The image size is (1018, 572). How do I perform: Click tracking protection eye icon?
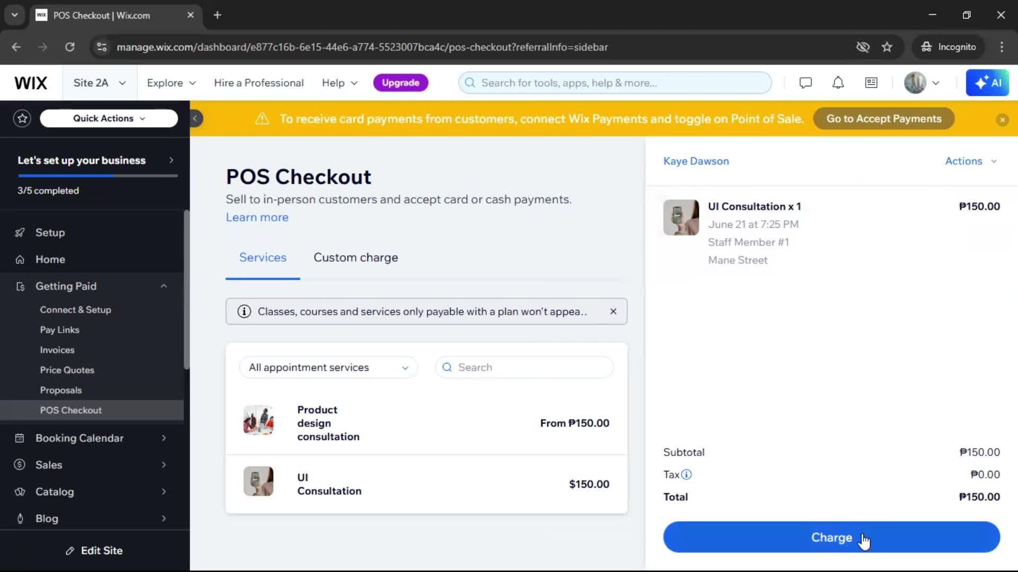(x=863, y=47)
